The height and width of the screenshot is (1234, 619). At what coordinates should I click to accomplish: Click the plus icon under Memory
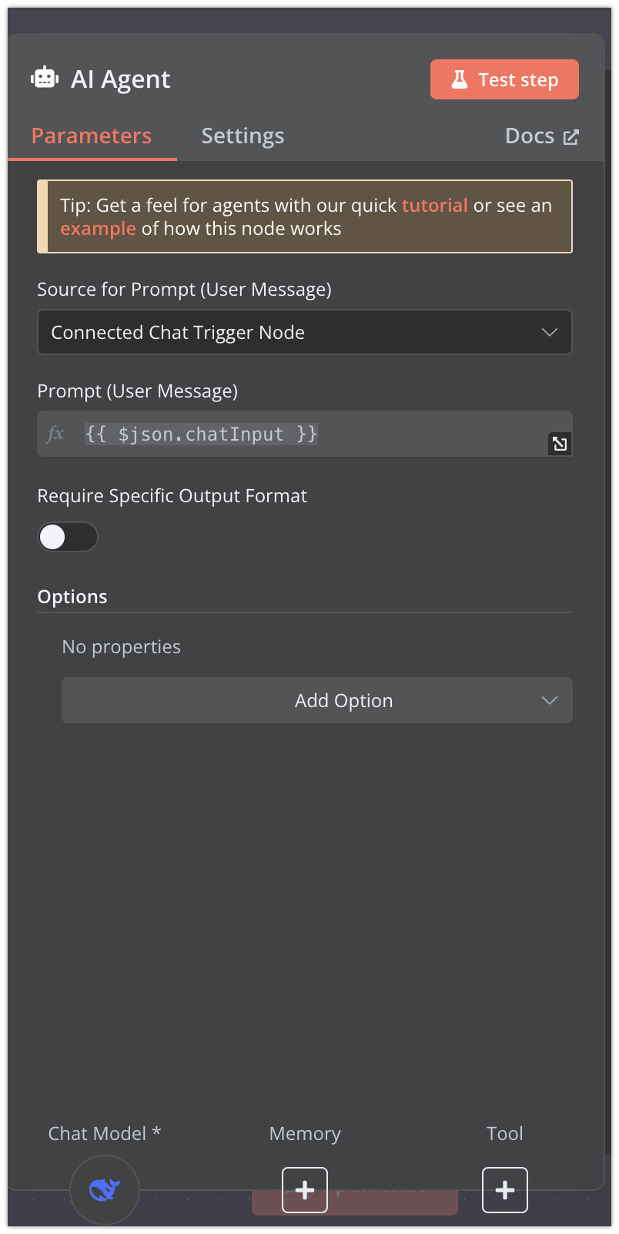[x=304, y=1189]
